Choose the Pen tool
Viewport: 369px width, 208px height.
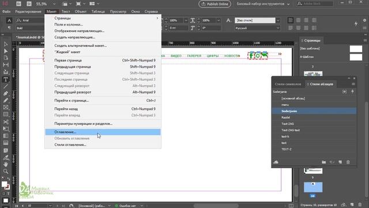pyautogui.click(x=6, y=94)
